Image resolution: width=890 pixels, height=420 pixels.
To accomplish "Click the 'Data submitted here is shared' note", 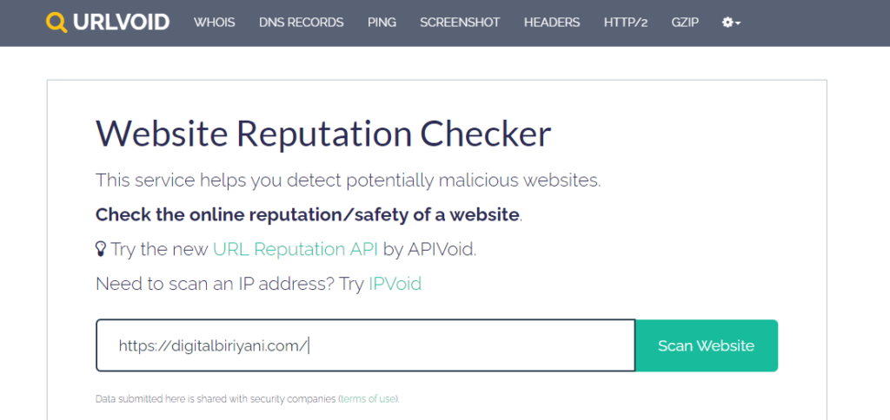I will click(x=248, y=399).
